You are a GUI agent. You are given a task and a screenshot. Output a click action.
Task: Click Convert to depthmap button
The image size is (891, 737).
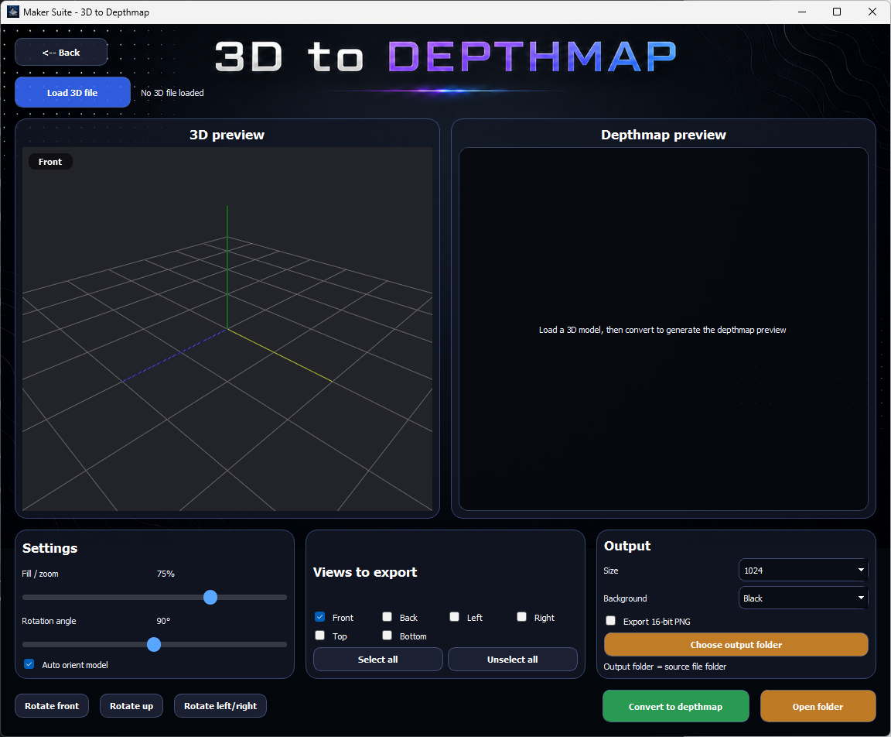pyautogui.click(x=676, y=706)
